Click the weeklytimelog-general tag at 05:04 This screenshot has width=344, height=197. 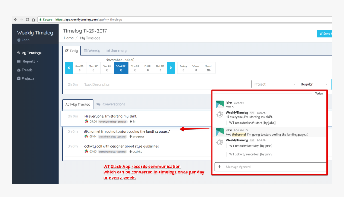tap(112, 137)
